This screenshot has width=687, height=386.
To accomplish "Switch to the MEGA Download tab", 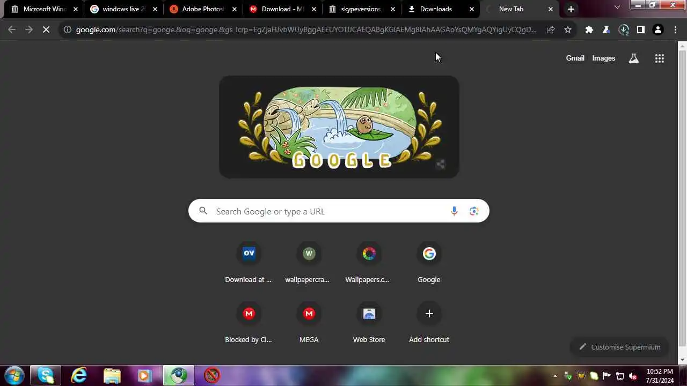I will [x=282, y=9].
